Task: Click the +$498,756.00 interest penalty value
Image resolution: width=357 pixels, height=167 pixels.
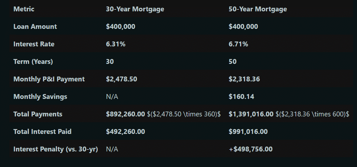Action: click(251, 149)
